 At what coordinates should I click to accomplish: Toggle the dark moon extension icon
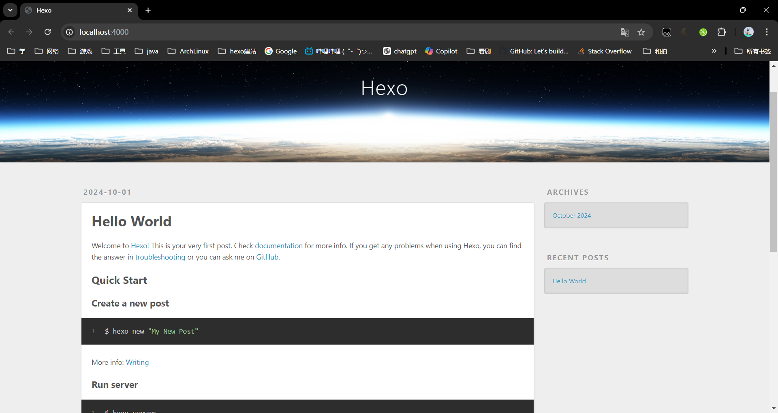click(685, 32)
